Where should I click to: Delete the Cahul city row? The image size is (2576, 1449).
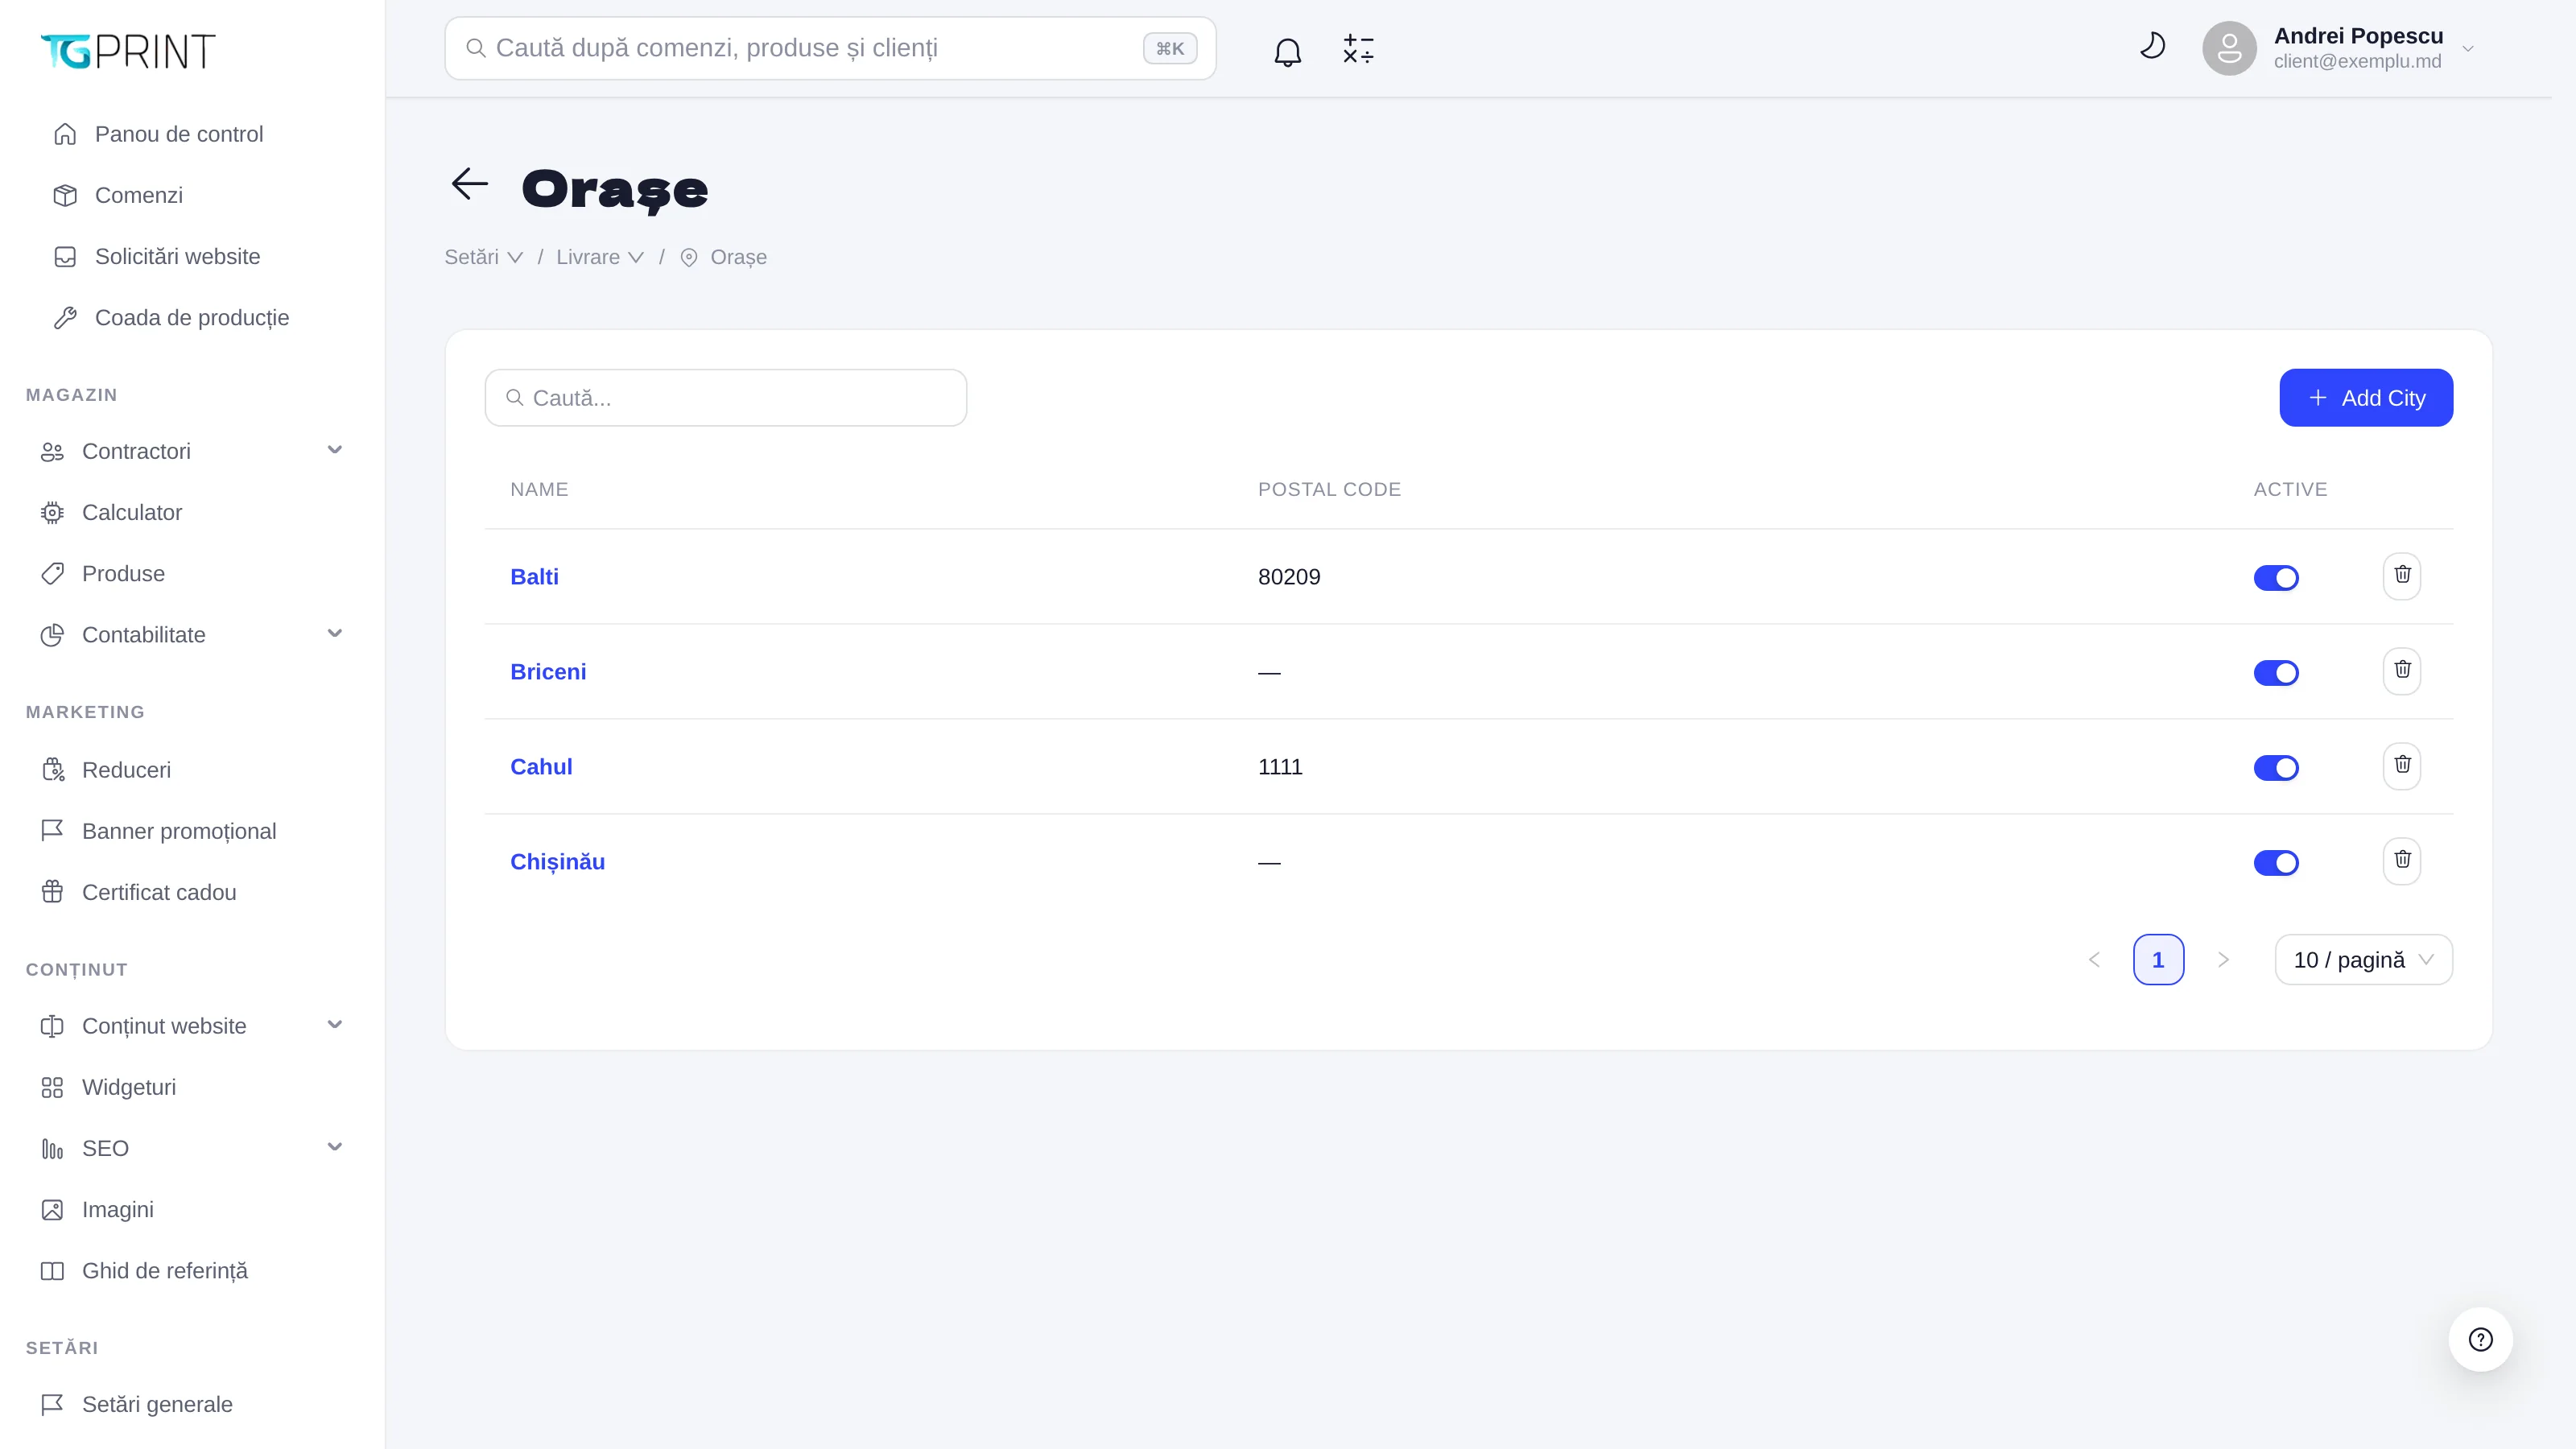[2402, 766]
